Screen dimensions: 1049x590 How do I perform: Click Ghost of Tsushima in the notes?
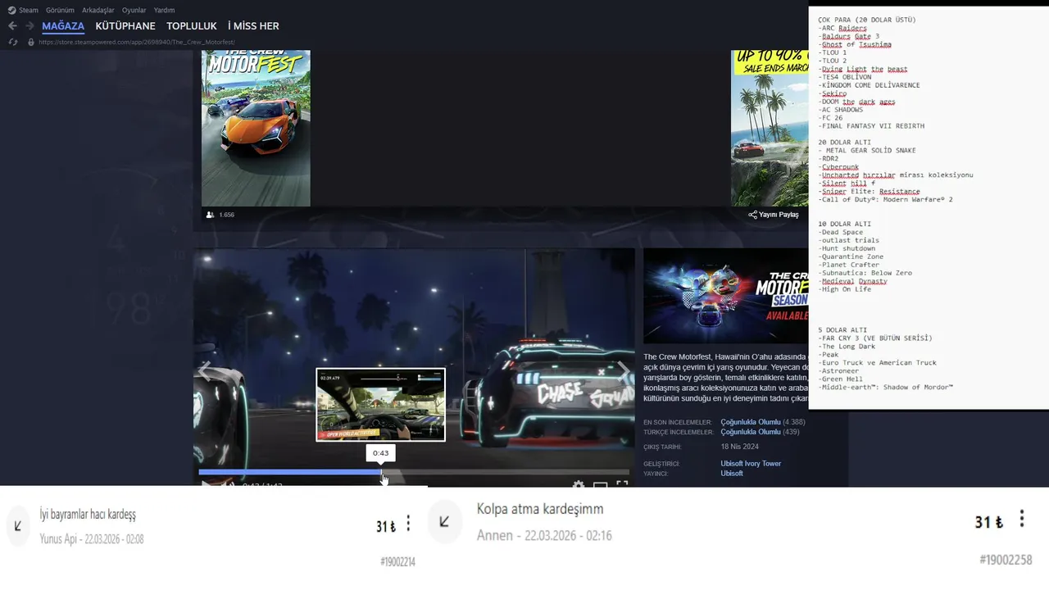pos(855,44)
